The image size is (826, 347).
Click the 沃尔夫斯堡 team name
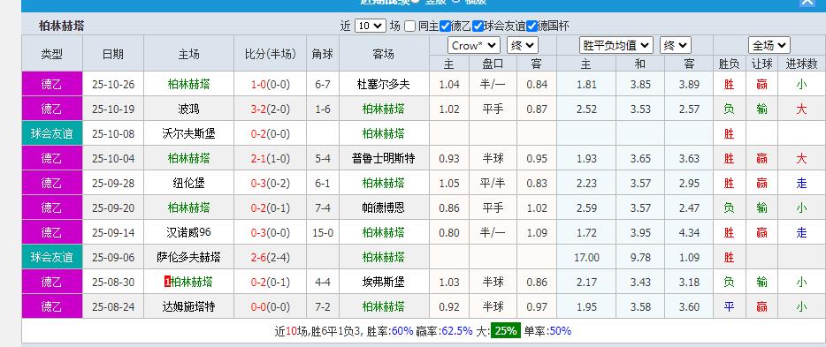pos(188,133)
